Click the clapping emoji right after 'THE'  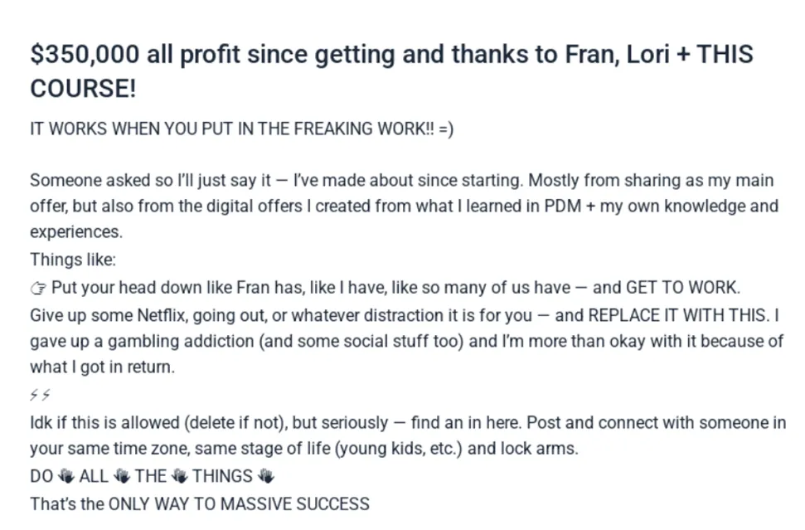coord(180,476)
